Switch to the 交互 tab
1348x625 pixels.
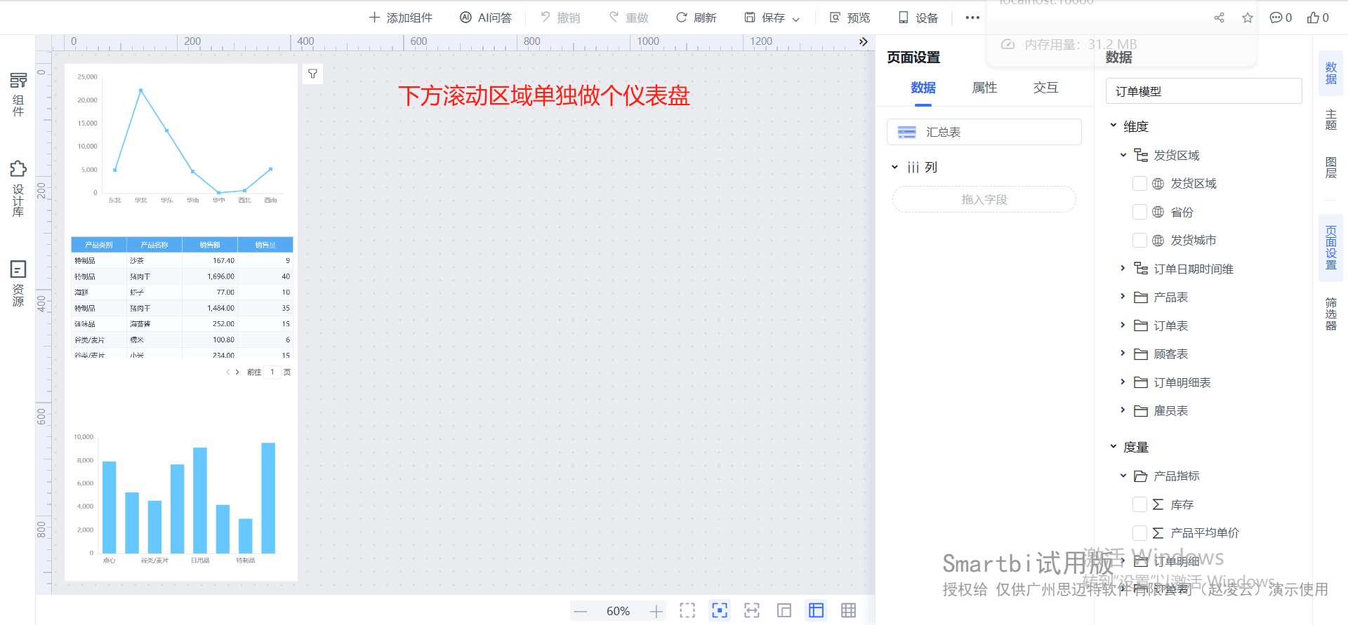point(1045,88)
